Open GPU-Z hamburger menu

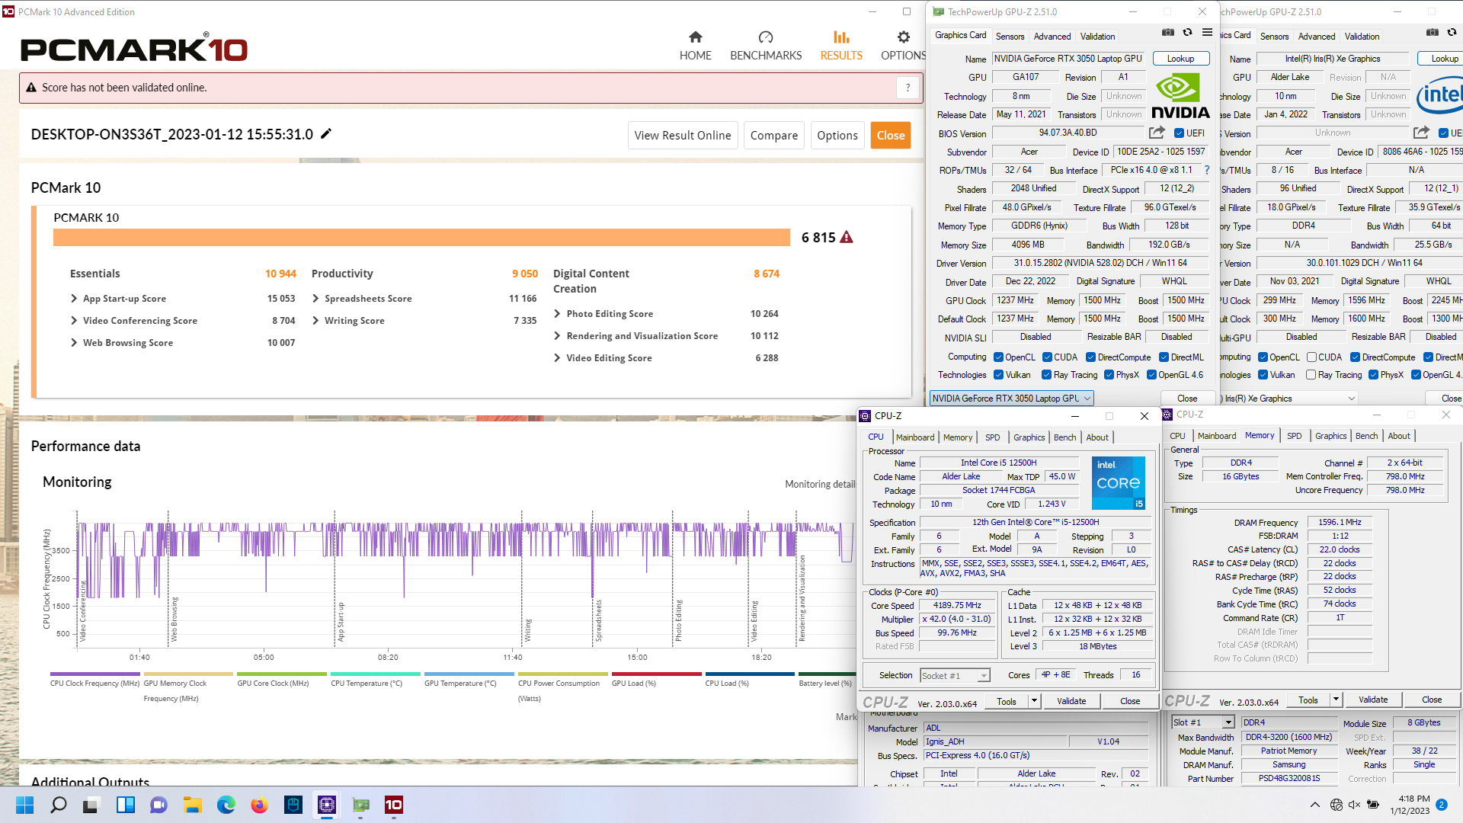[1208, 33]
